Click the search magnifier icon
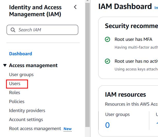158x137 pixels. point(13,30)
